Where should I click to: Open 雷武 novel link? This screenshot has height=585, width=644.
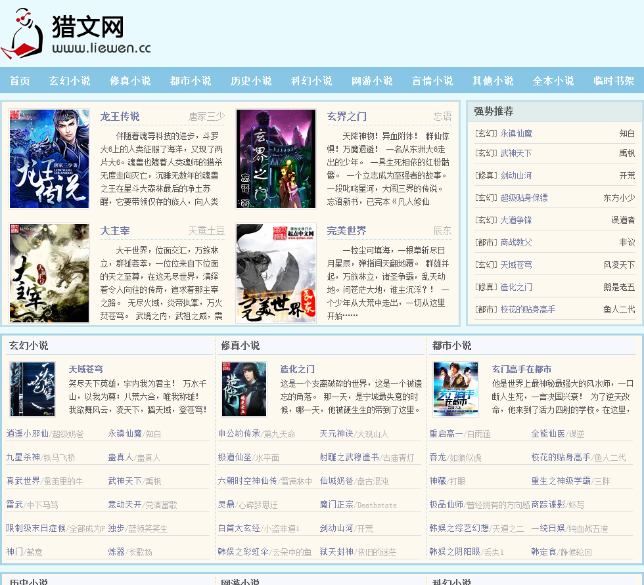14,505
